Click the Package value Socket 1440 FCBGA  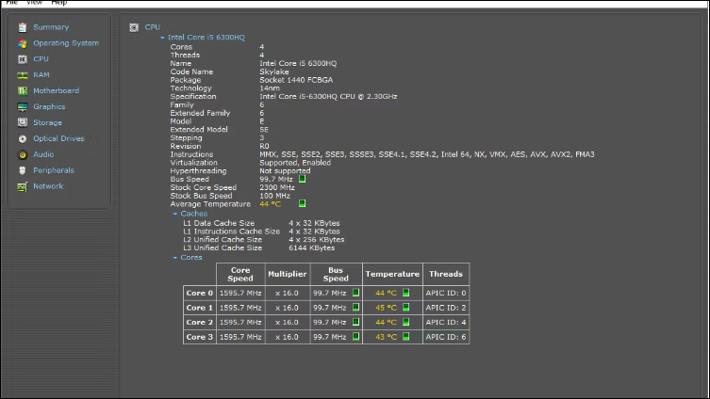point(296,80)
